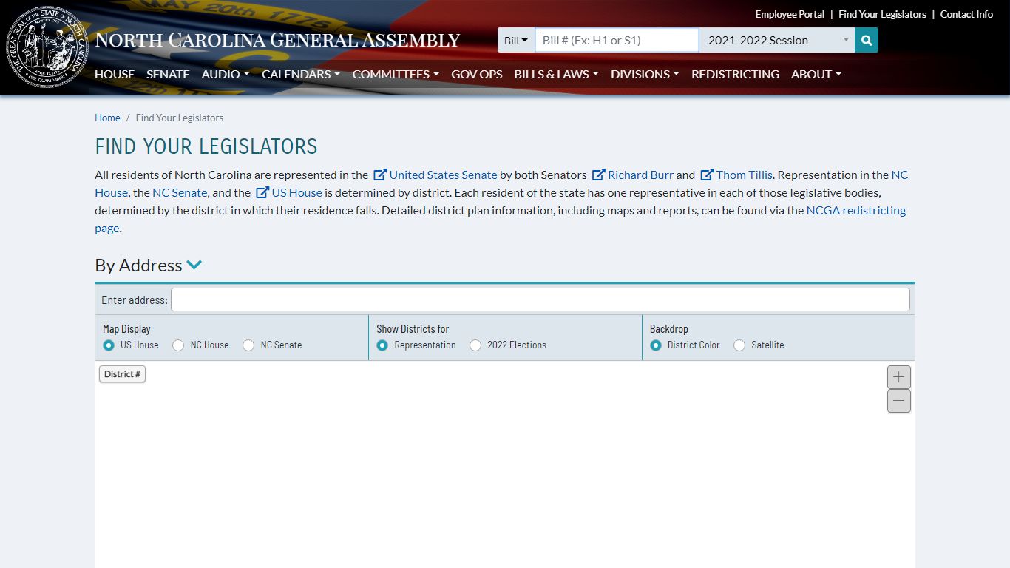Select Satellite backdrop
Screen dimensions: 1010x568
[739, 345]
